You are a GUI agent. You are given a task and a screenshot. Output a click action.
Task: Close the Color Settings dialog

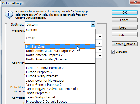(x=135, y=2)
